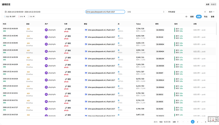This screenshot has height=125, width=219.
Task: Click ploploplo avatar in 14:26:42 row
Action: click(x=46, y=44)
